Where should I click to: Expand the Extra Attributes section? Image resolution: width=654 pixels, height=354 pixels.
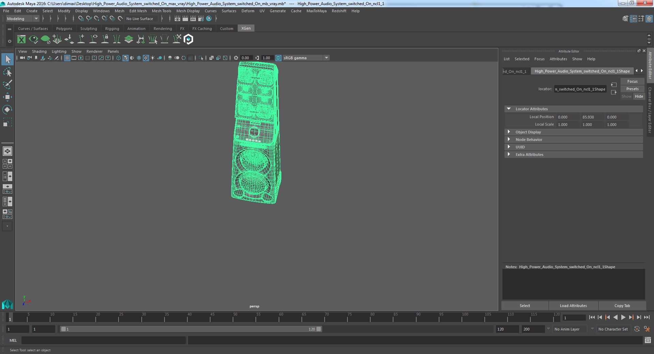tap(509, 155)
